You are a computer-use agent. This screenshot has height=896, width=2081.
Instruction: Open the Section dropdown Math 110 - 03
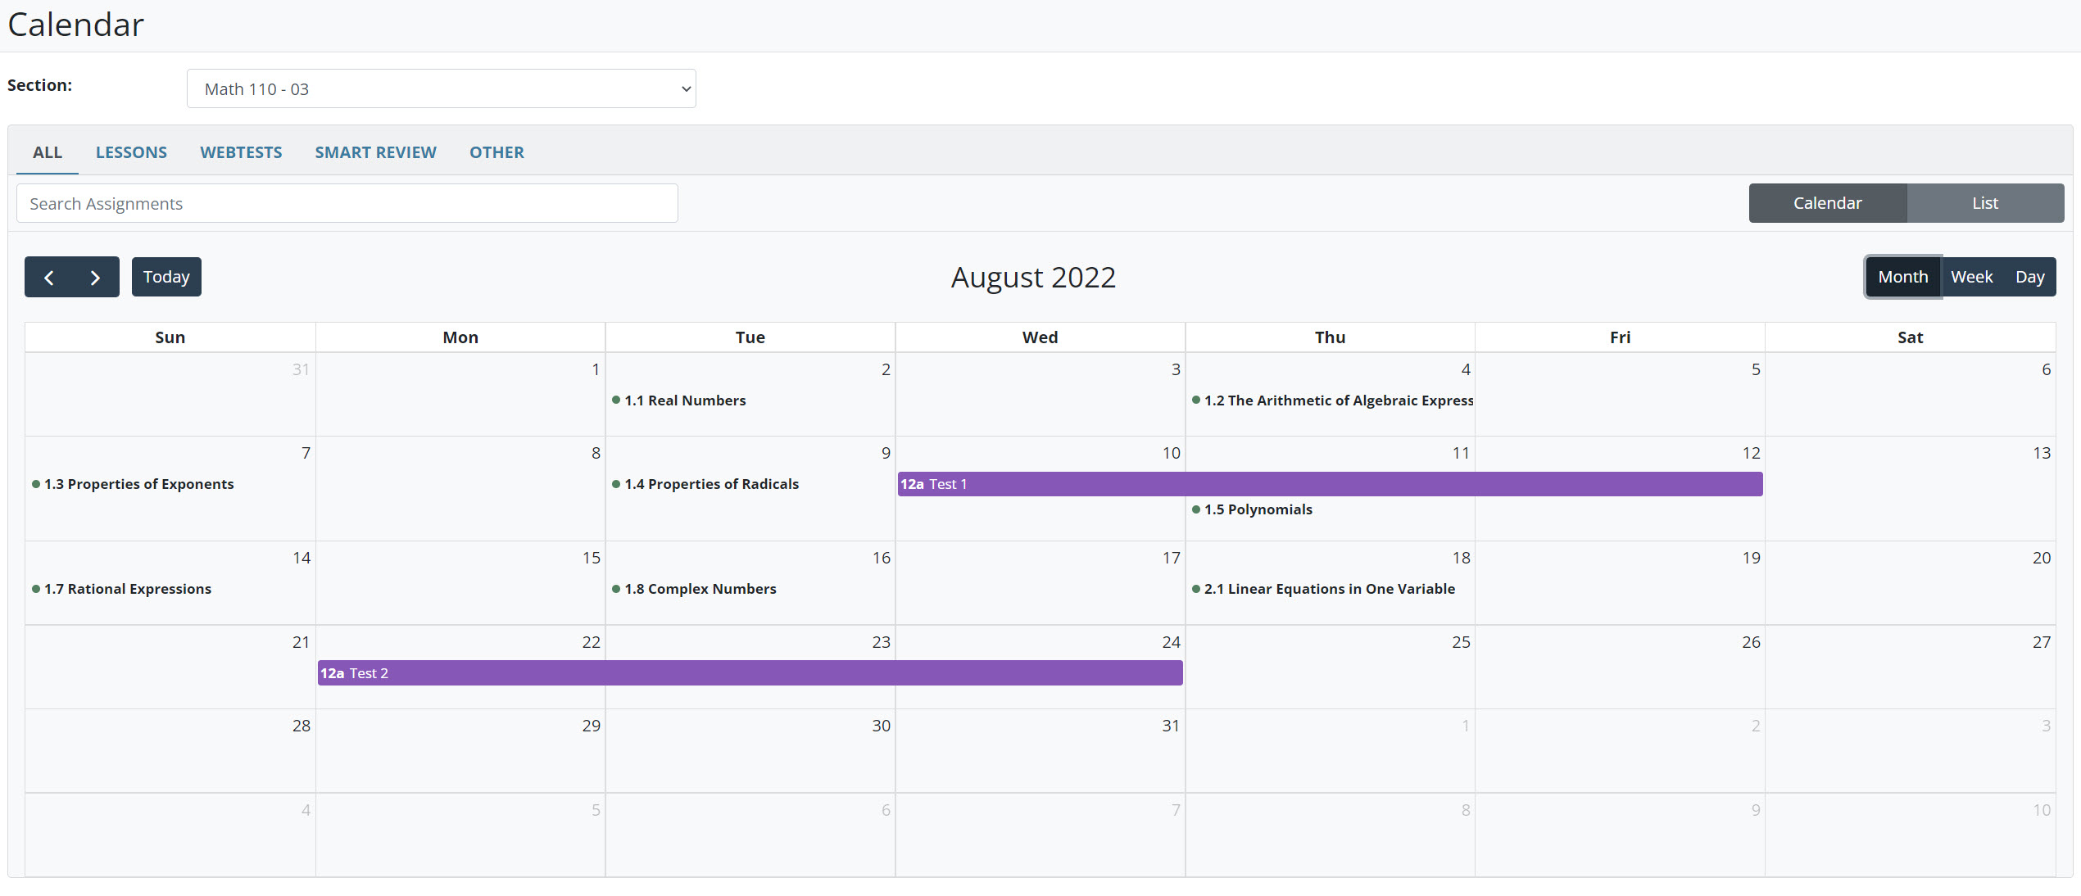click(441, 88)
